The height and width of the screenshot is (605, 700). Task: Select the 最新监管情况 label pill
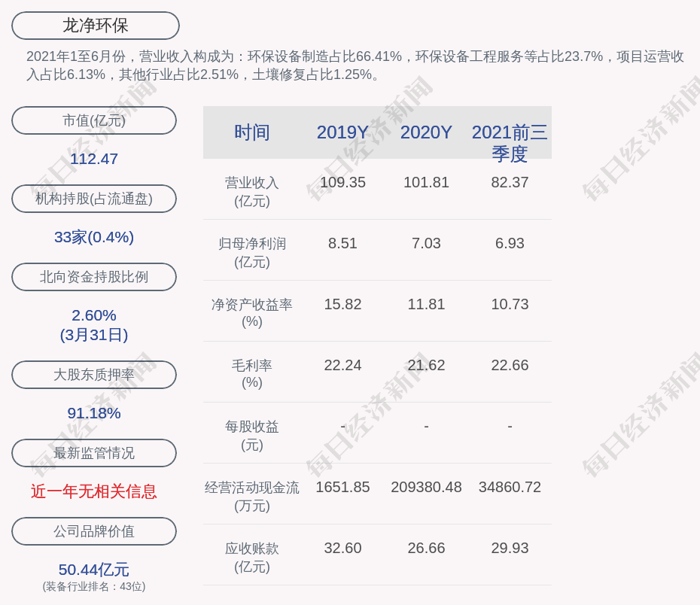[x=94, y=453]
